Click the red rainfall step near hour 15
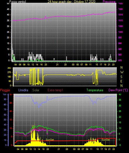The width and height of the screenshot is (129, 153). point(97,139)
